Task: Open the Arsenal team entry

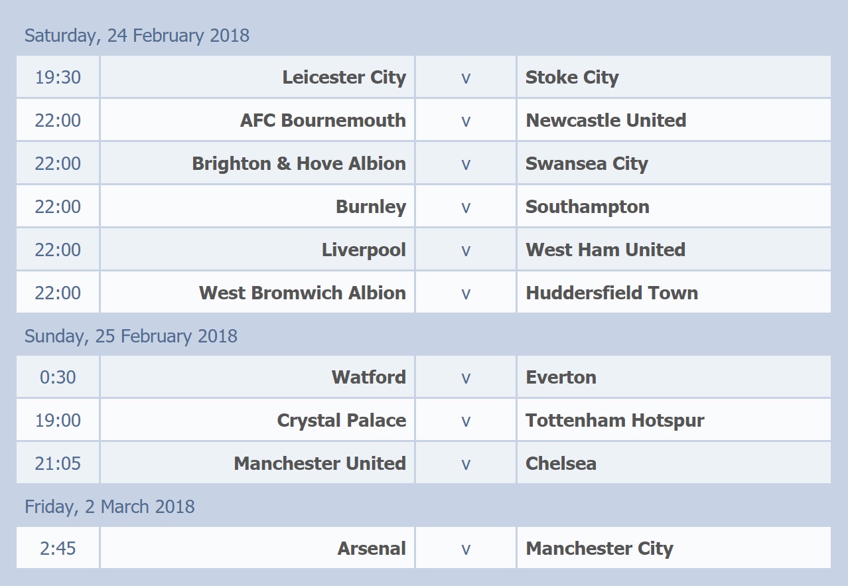Action: 372,548
